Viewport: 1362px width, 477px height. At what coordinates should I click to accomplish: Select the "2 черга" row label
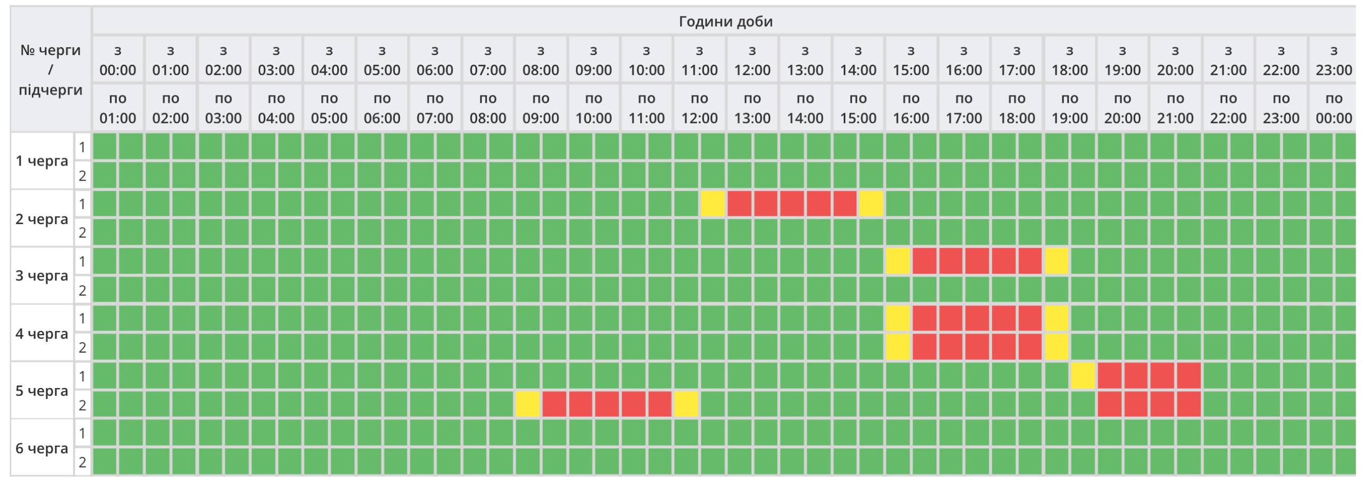pyautogui.click(x=41, y=219)
